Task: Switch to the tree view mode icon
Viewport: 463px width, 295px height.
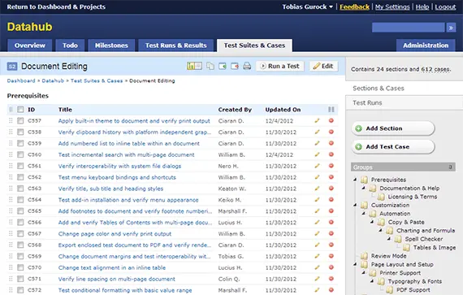Action: (x=191, y=66)
